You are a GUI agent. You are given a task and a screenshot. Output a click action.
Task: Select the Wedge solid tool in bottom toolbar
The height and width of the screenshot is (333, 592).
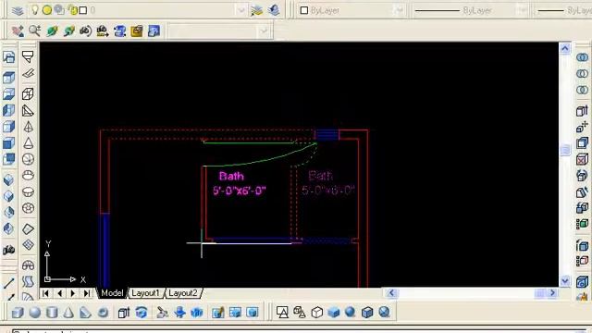tap(86, 313)
